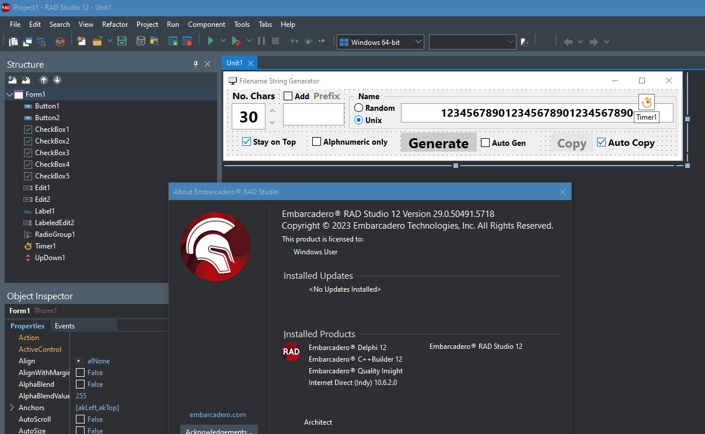Viewport: 705px width, 434px height.
Task: Uncheck the Stay on Top checkbox
Action: point(247,142)
